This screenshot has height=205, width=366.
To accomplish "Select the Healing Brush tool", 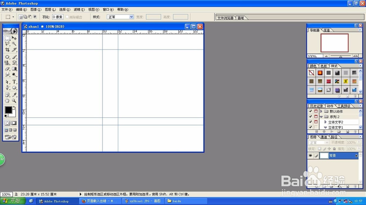I will tap(7, 57).
